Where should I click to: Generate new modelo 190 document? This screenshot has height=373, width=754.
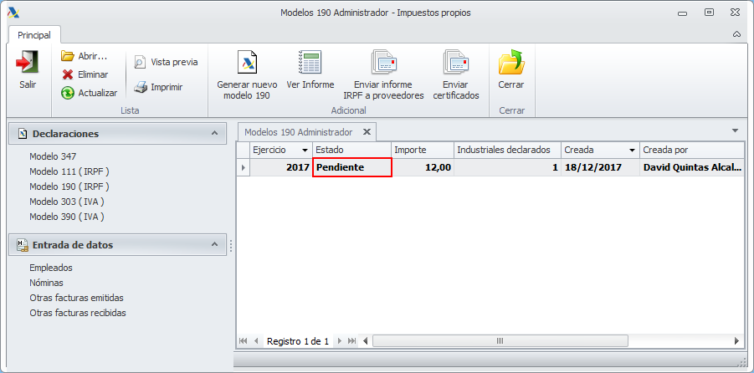247,63
